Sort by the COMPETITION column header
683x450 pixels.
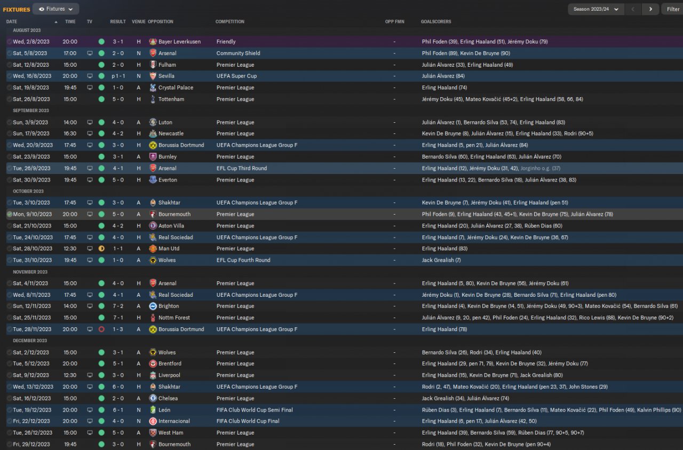pyautogui.click(x=230, y=22)
